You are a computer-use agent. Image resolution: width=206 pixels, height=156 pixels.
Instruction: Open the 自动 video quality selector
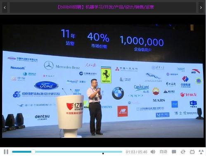click(163, 152)
